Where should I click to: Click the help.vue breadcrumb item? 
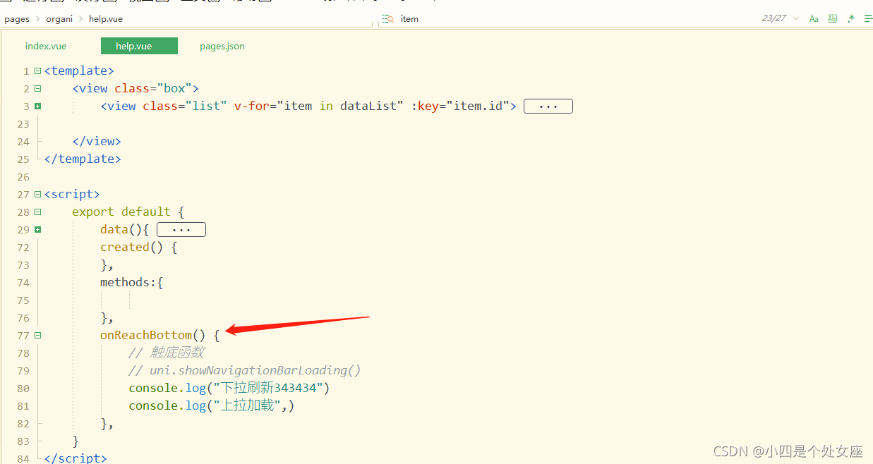click(x=104, y=18)
